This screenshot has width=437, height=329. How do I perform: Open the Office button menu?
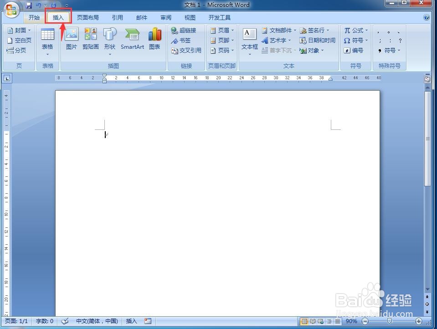coord(11,10)
